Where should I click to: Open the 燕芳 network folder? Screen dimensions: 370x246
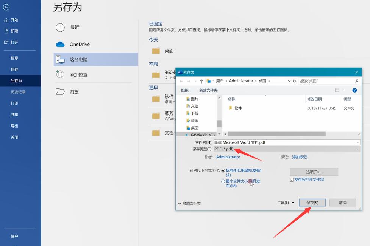click(x=163, y=115)
